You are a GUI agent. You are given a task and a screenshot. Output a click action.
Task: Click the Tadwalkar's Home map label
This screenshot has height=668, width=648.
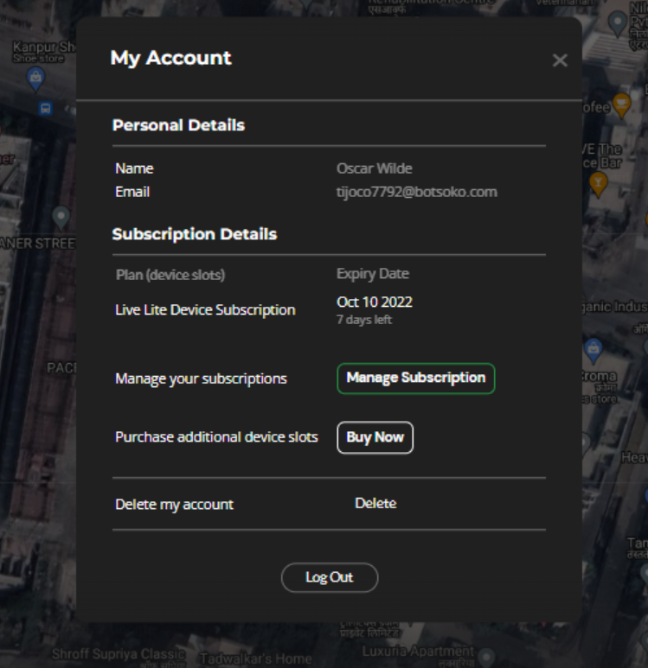[255, 658]
